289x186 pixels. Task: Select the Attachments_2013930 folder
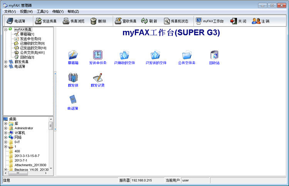30,165
